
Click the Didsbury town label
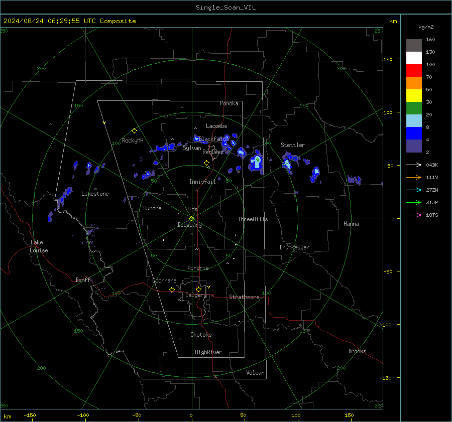coord(189,225)
